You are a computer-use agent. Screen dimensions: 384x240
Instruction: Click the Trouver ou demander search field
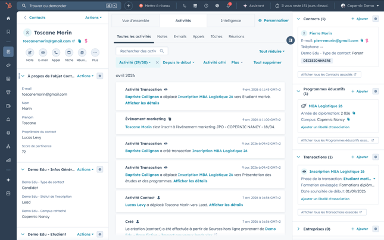(69, 5)
